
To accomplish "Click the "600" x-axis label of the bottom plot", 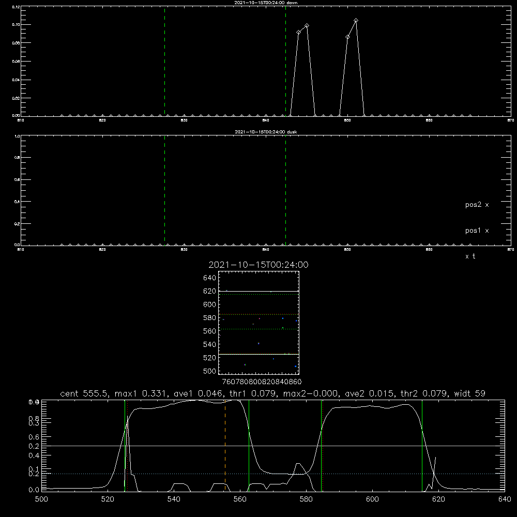I will pyautogui.click(x=372, y=499).
